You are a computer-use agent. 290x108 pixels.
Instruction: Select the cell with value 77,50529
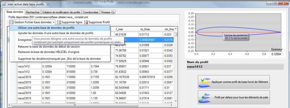click(126, 61)
